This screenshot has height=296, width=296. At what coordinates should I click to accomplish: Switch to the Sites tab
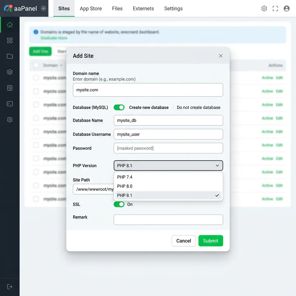(x=64, y=8)
